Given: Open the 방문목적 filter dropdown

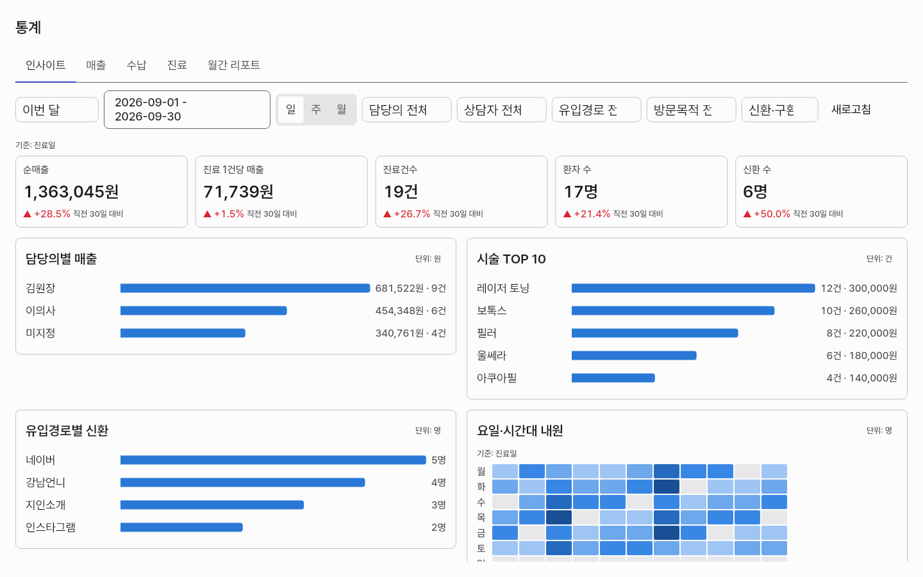Looking at the screenshot, I should click(692, 110).
